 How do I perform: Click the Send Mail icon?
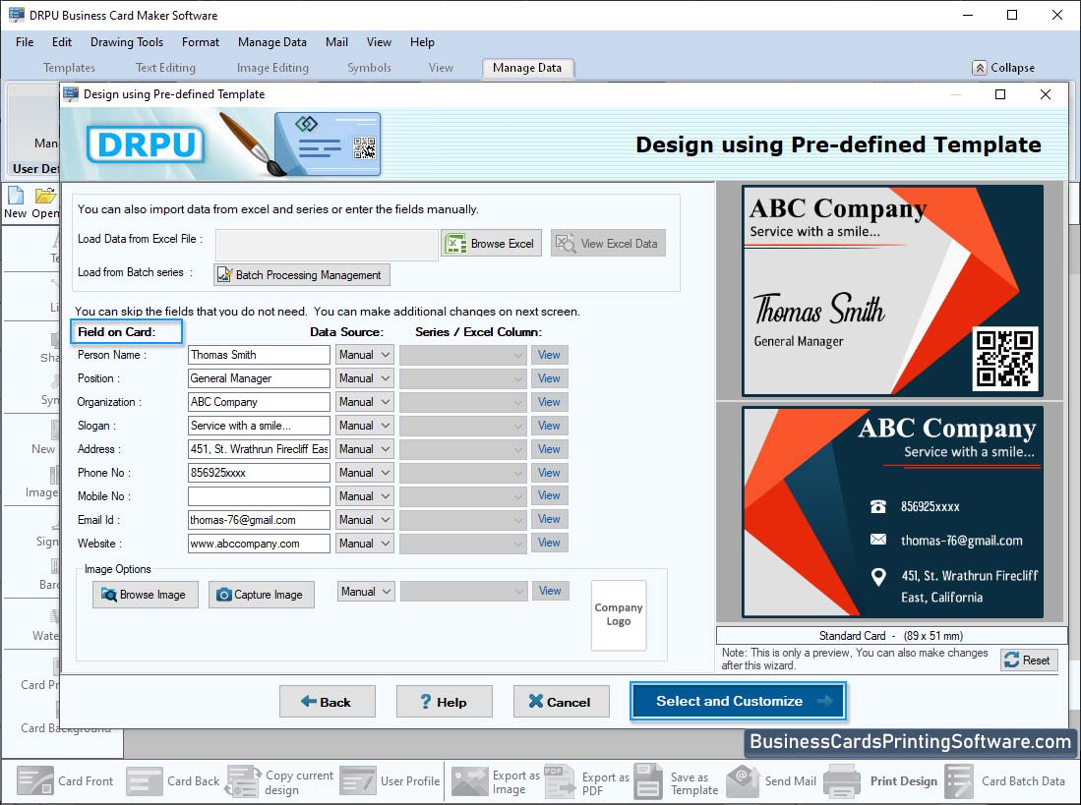point(743,780)
